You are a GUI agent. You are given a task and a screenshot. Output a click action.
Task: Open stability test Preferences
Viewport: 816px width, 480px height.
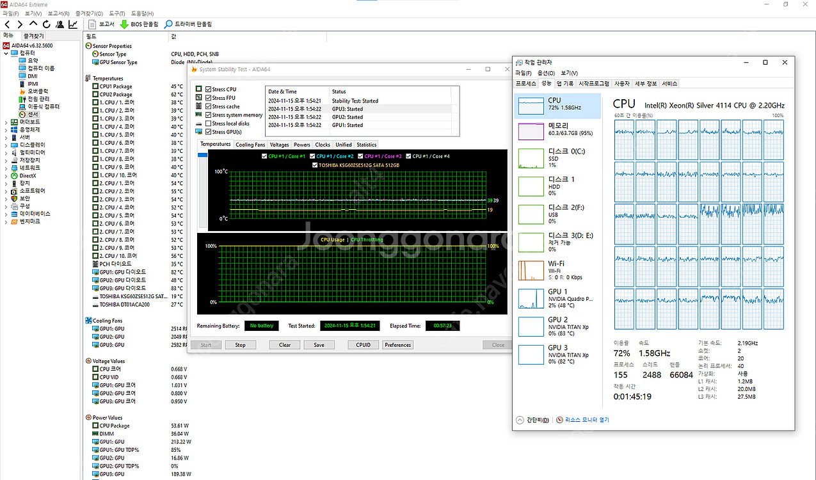[398, 345]
